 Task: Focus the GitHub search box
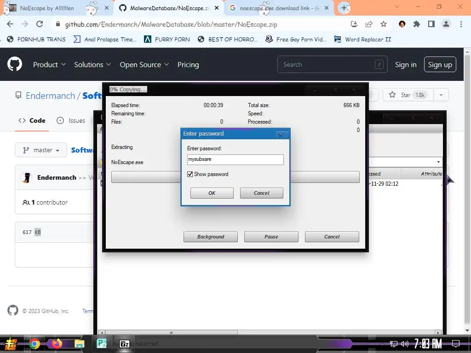tap(332, 64)
